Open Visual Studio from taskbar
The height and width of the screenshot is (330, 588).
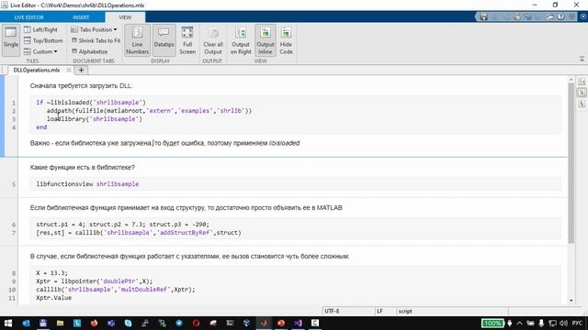(298, 324)
